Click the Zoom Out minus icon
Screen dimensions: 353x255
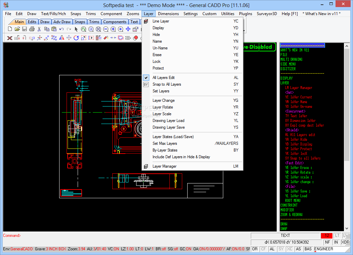pyautogui.click(x=106, y=29)
